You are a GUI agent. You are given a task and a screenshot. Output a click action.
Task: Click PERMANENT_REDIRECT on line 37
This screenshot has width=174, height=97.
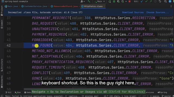(51, 18)
